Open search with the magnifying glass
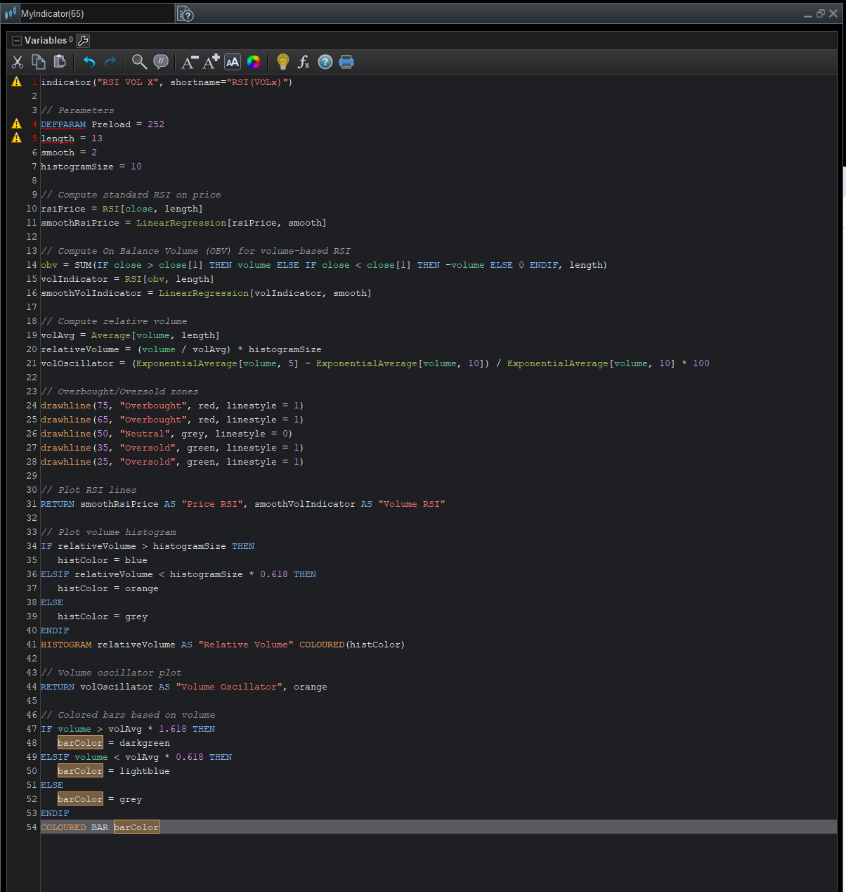Image resolution: width=846 pixels, height=892 pixels. (140, 63)
